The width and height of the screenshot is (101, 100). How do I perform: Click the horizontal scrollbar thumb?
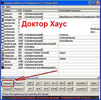click(x=21, y=77)
